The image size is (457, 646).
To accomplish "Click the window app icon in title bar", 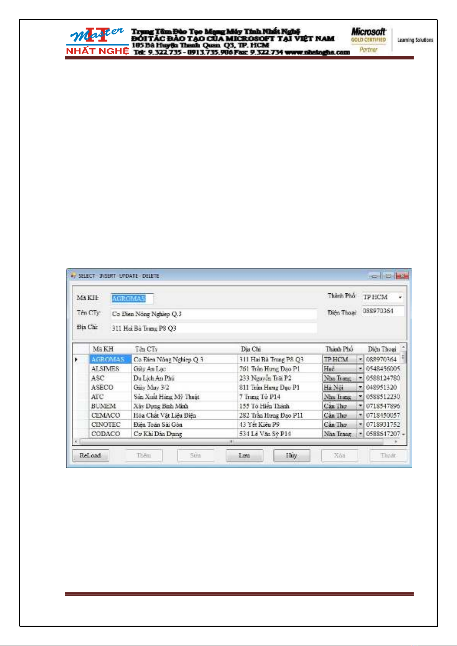I will [73, 276].
